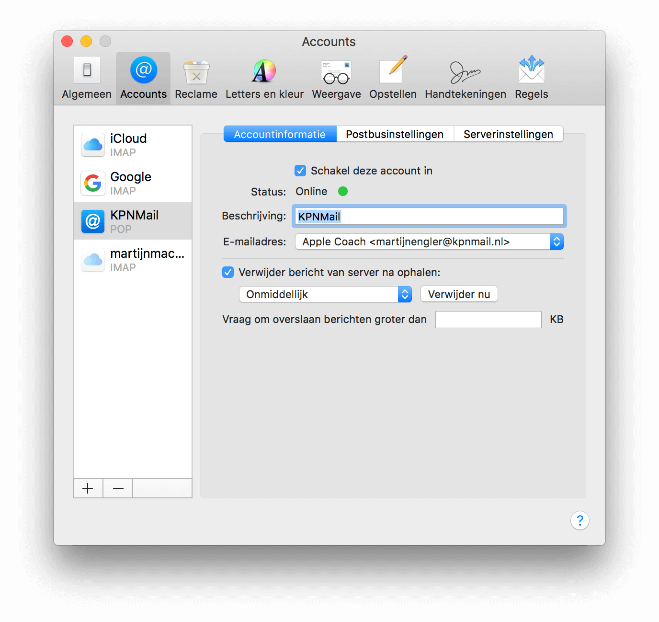Viewport: 659px width, 622px height.
Task: Select the Google IMAP account
Action: click(x=133, y=183)
